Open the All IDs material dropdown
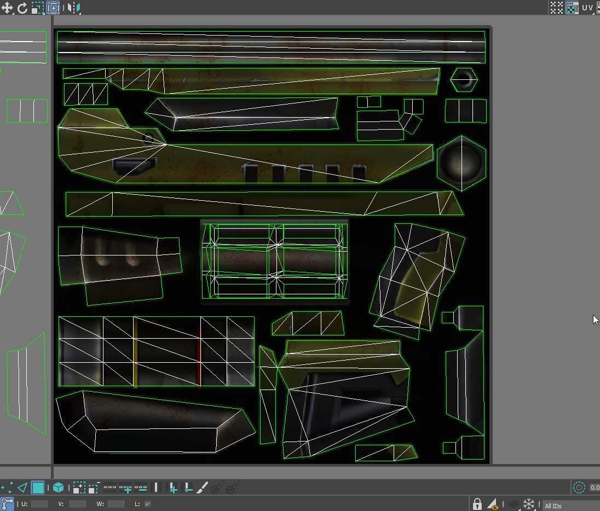This screenshot has width=600, height=511. 571,506
